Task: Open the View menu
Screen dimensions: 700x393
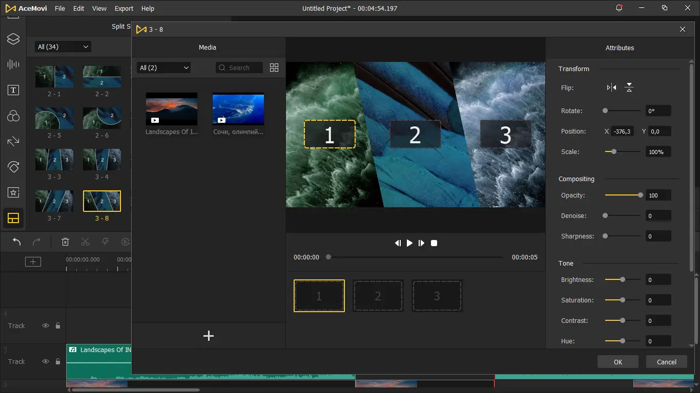Action: 99,8
